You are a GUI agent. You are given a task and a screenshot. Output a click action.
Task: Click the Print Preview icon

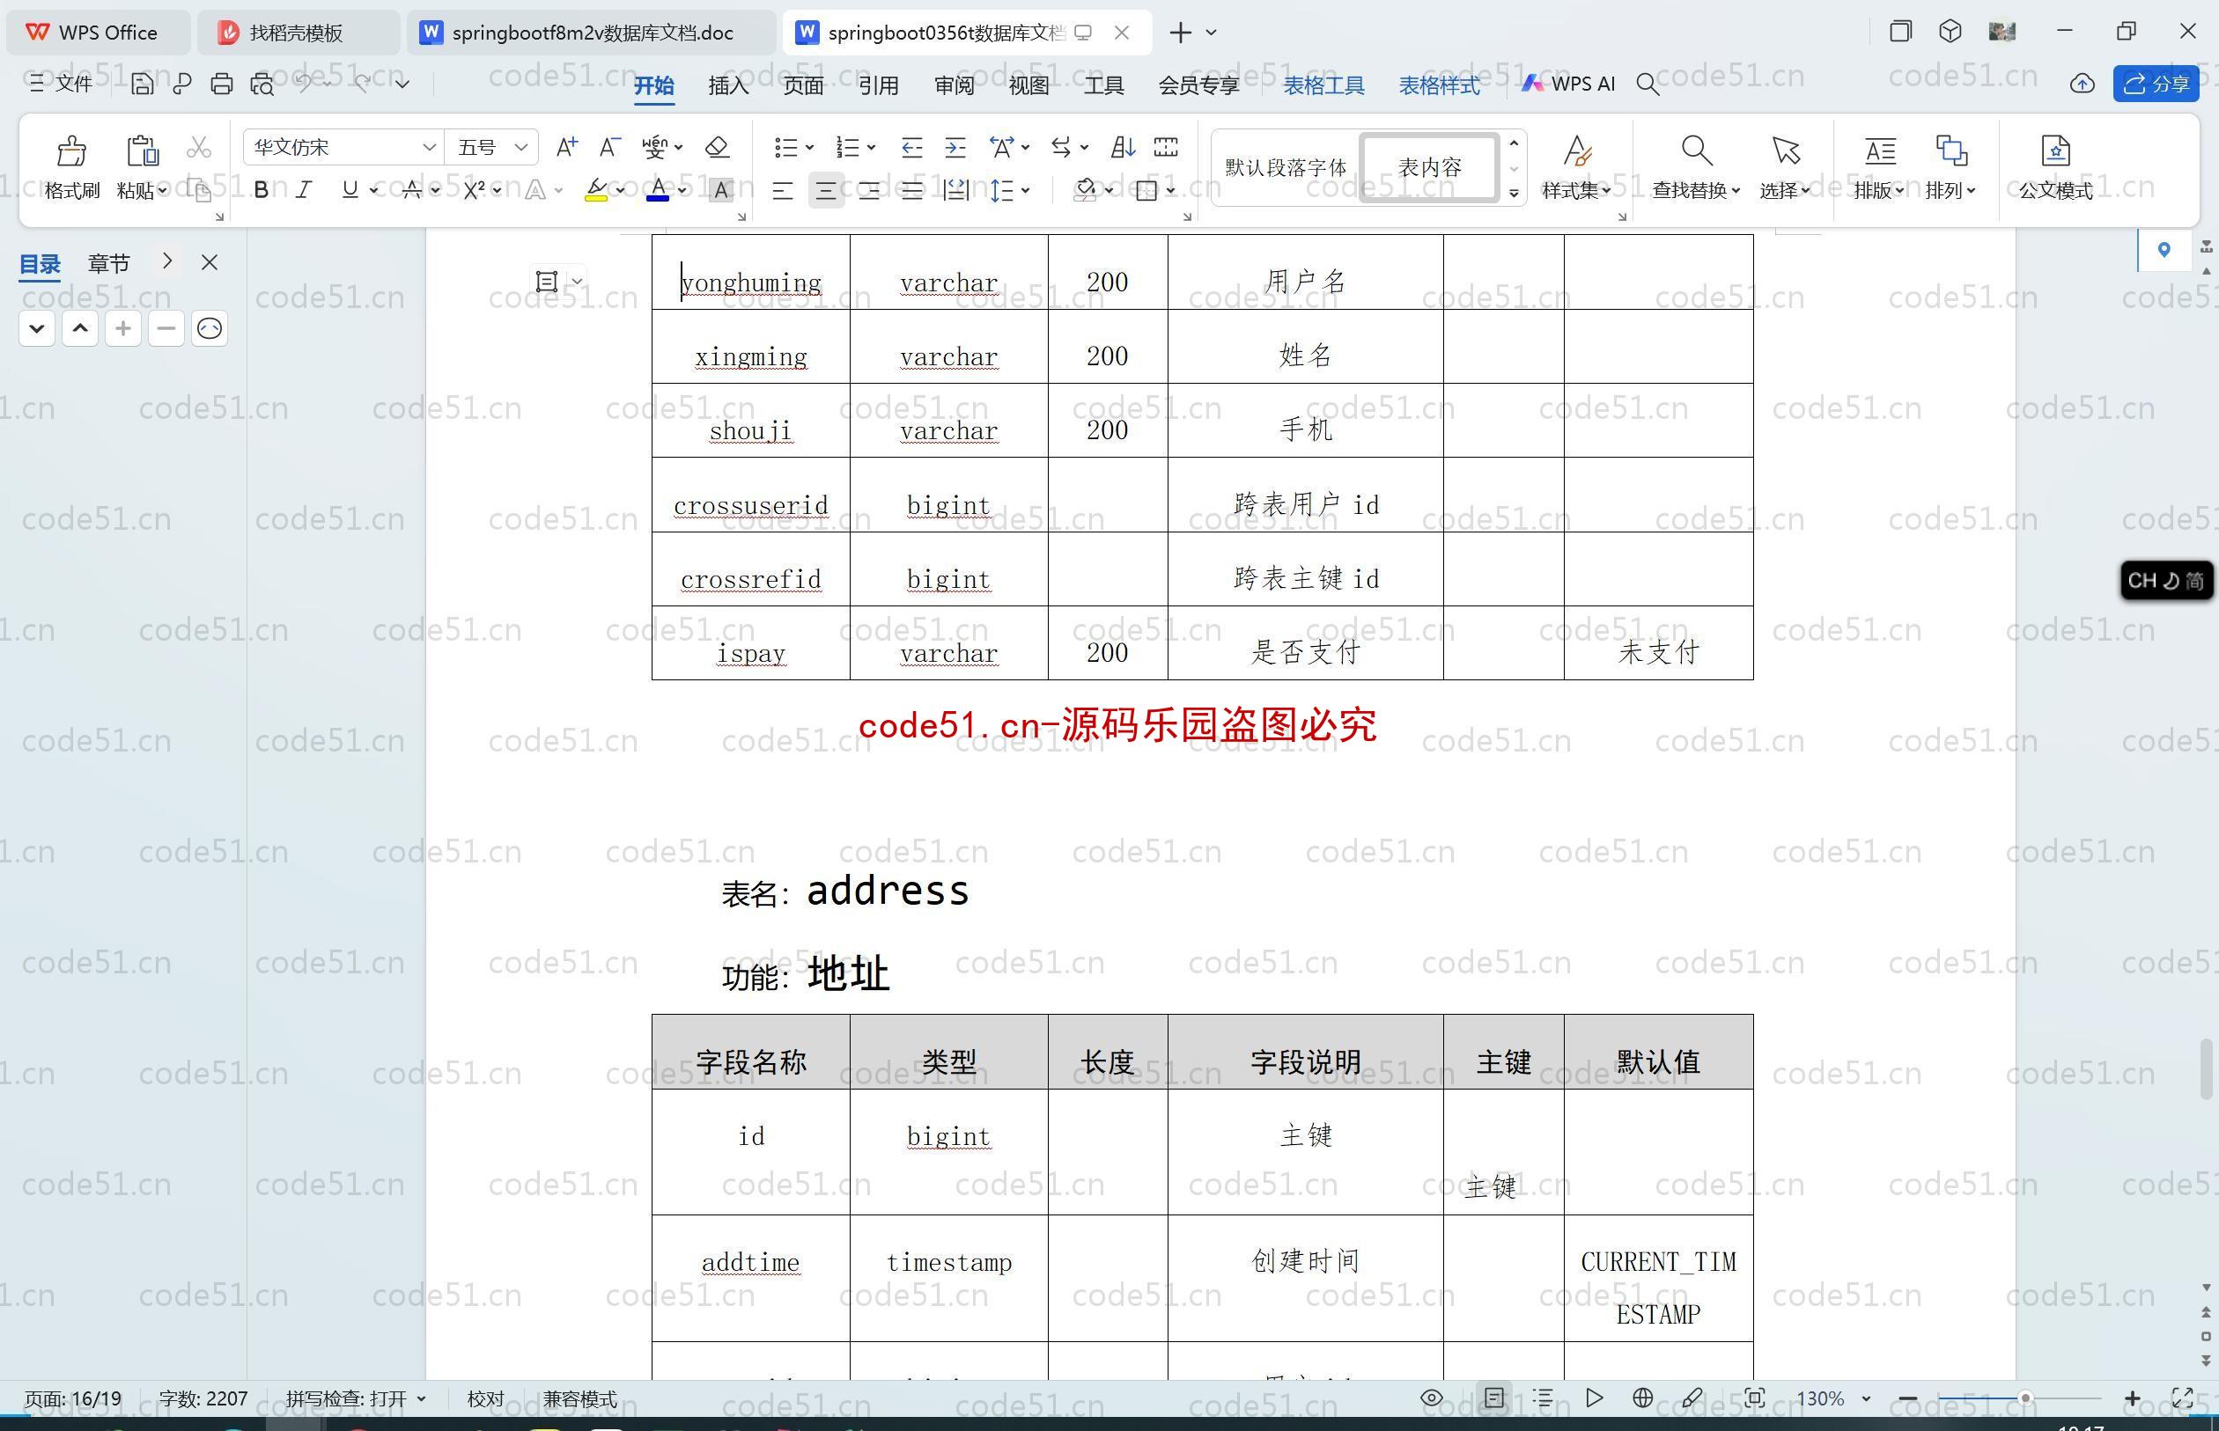tap(262, 84)
